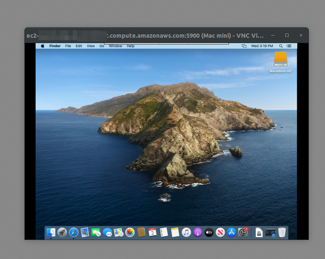Viewport: 325px width, 259px height.
Task: Minimize the VNC Viewer window
Action: coord(273,36)
